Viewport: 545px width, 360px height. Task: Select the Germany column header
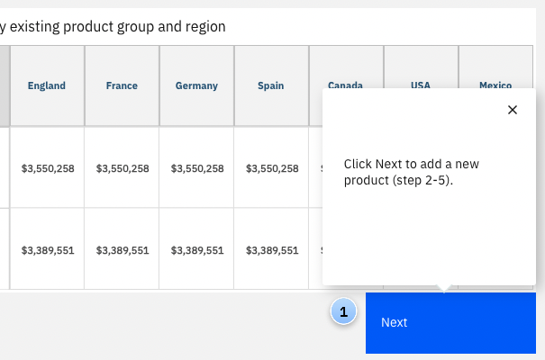pyautogui.click(x=196, y=86)
